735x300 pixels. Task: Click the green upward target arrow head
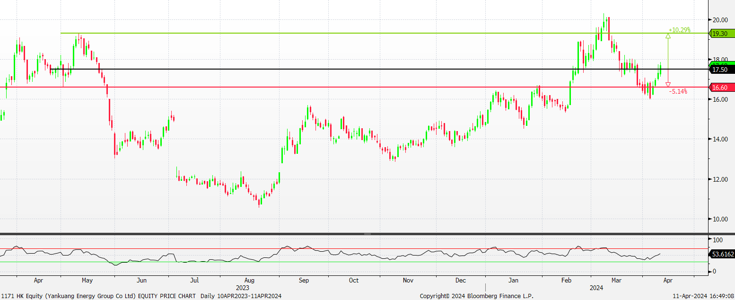[x=668, y=35]
